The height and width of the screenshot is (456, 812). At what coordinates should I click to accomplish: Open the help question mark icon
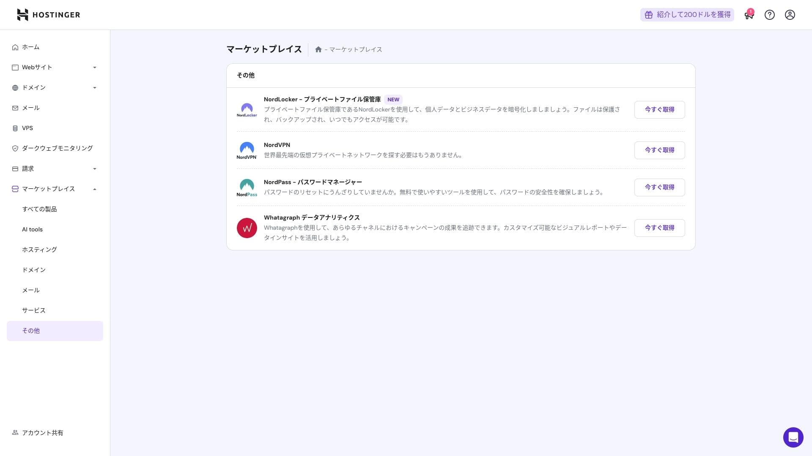click(770, 15)
